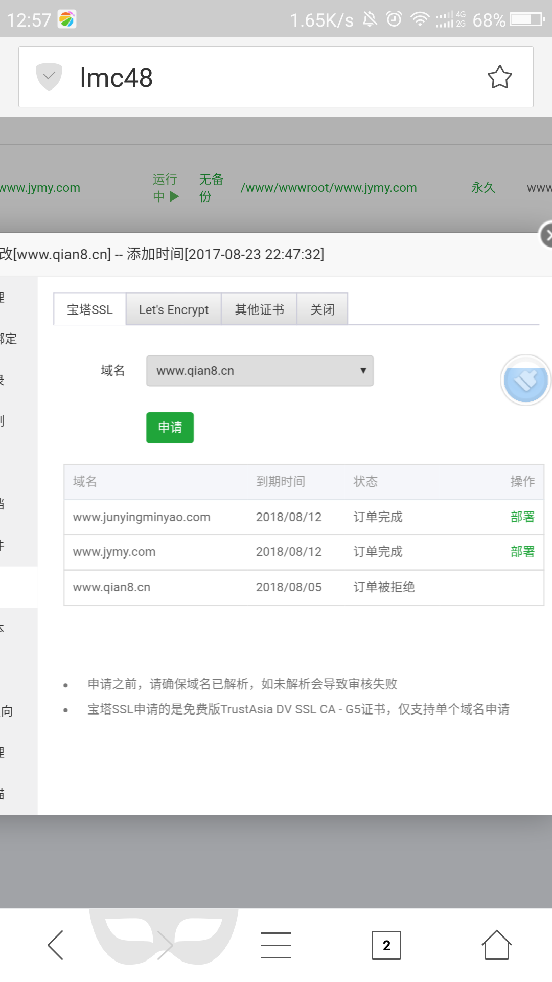Tap the muted bell icon in status bar
Viewport: 552px width, 982px height.
(370, 19)
